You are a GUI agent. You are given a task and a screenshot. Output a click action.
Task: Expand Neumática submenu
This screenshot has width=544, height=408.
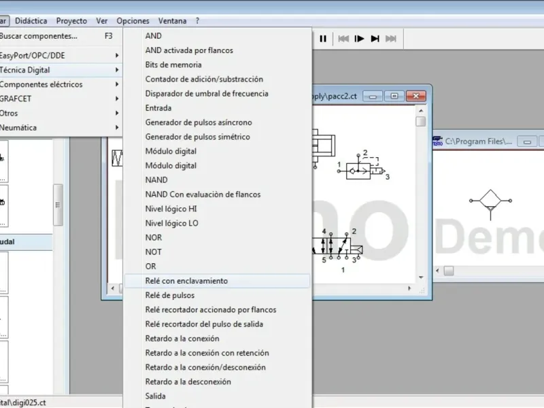pos(60,128)
